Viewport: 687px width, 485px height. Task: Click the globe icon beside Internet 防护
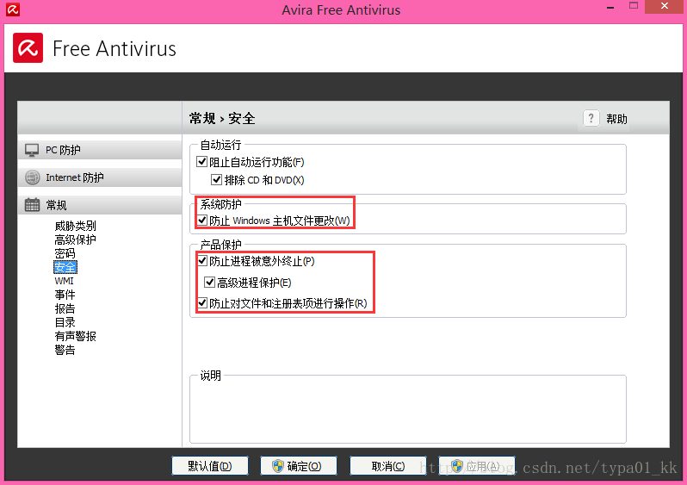click(x=33, y=177)
